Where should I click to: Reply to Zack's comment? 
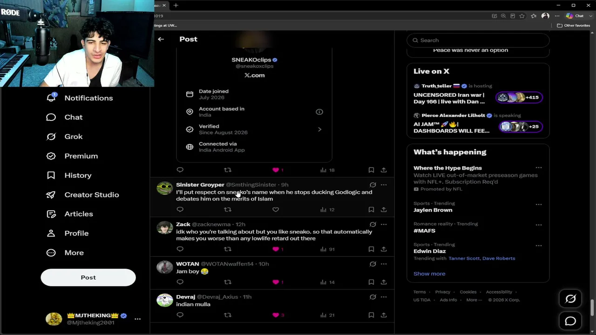pyautogui.click(x=180, y=249)
